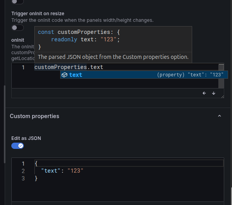Toggle Trigger onInit on resize switch
The height and width of the screenshot is (205, 232).
coord(18,28)
